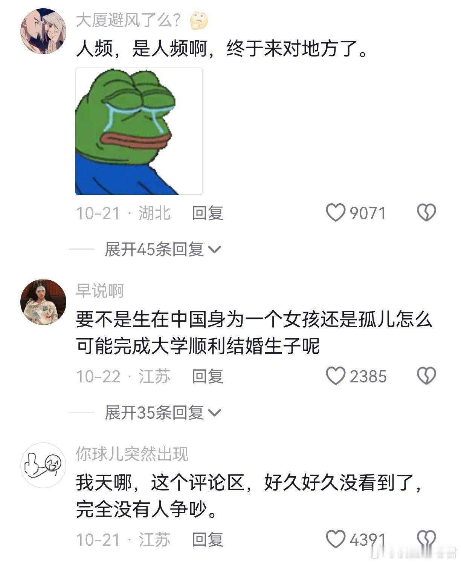Reply to the 10-21 江苏 comment
This screenshot has width=461, height=563.
[x=208, y=539]
